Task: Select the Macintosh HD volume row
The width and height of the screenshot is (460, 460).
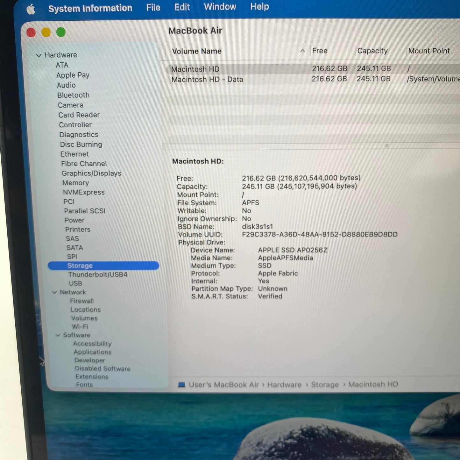Action: click(x=313, y=69)
